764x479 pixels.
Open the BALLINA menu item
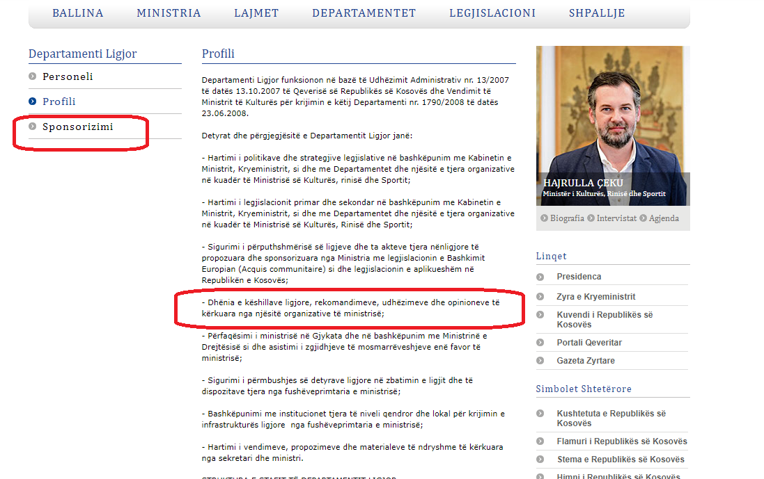click(77, 13)
